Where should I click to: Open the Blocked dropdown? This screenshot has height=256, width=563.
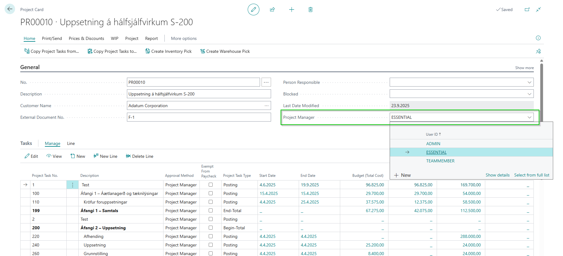point(529,94)
